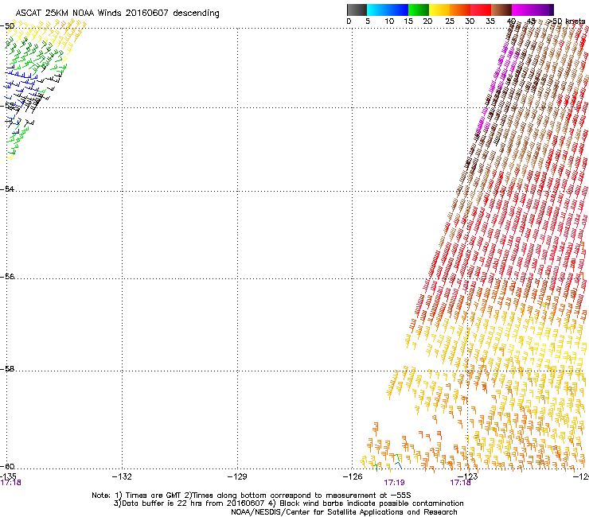The width and height of the screenshot is (589, 517).
Task: Click the red 30-35 knots legend segment
Action: click(x=481, y=10)
